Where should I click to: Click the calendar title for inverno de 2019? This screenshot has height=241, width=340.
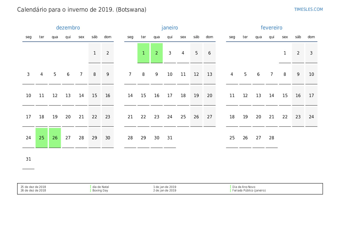click(x=82, y=10)
